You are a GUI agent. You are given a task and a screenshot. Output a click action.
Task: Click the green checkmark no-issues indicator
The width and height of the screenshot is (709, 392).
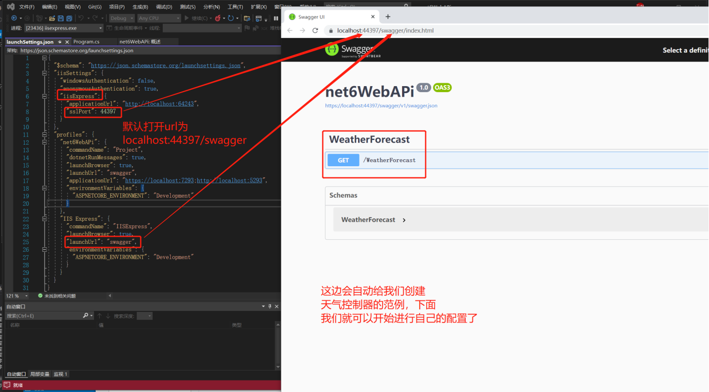coord(40,296)
